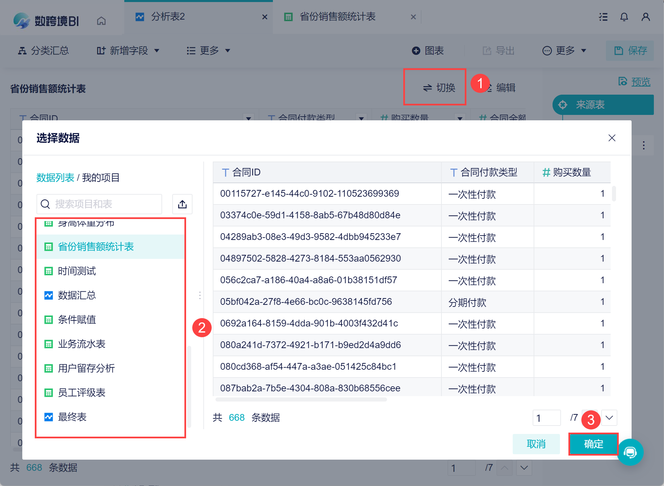This screenshot has width=664, height=486.
Task: Open the notification bell icon
Action: point(624,17)
